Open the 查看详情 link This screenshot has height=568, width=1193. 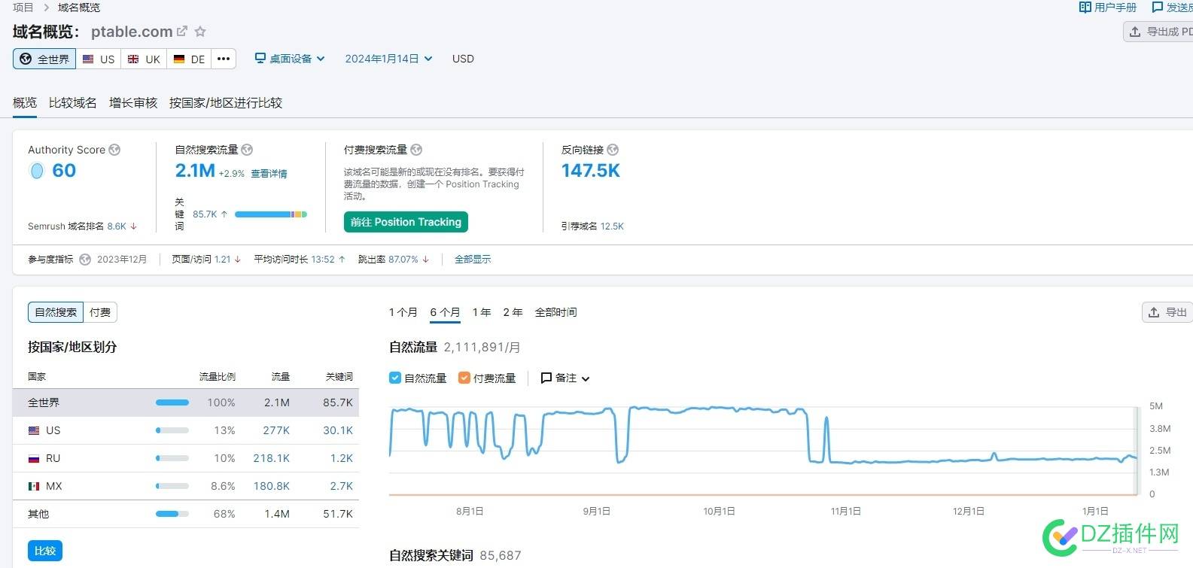click(269, 174)
